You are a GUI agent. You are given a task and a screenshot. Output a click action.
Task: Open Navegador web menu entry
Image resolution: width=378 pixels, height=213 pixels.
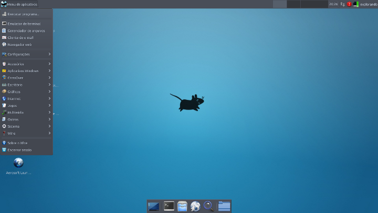[27, 44]
